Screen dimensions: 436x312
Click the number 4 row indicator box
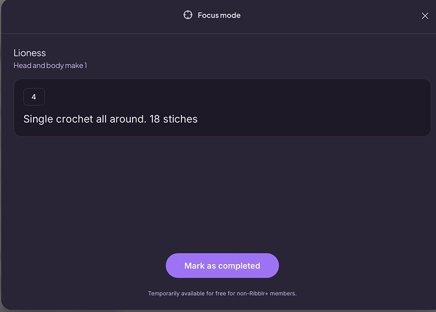34,97
